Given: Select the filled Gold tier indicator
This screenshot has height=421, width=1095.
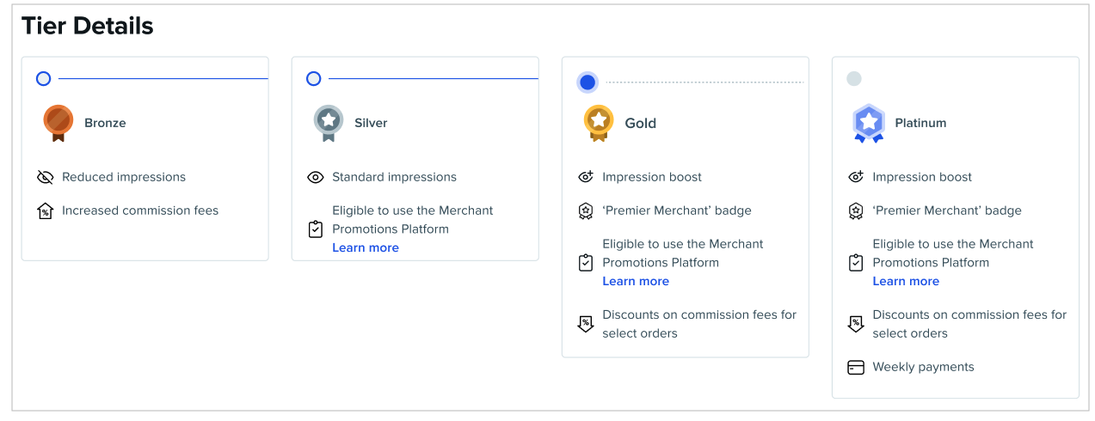Looking at the screenshot, I should (x=587, y=82).
